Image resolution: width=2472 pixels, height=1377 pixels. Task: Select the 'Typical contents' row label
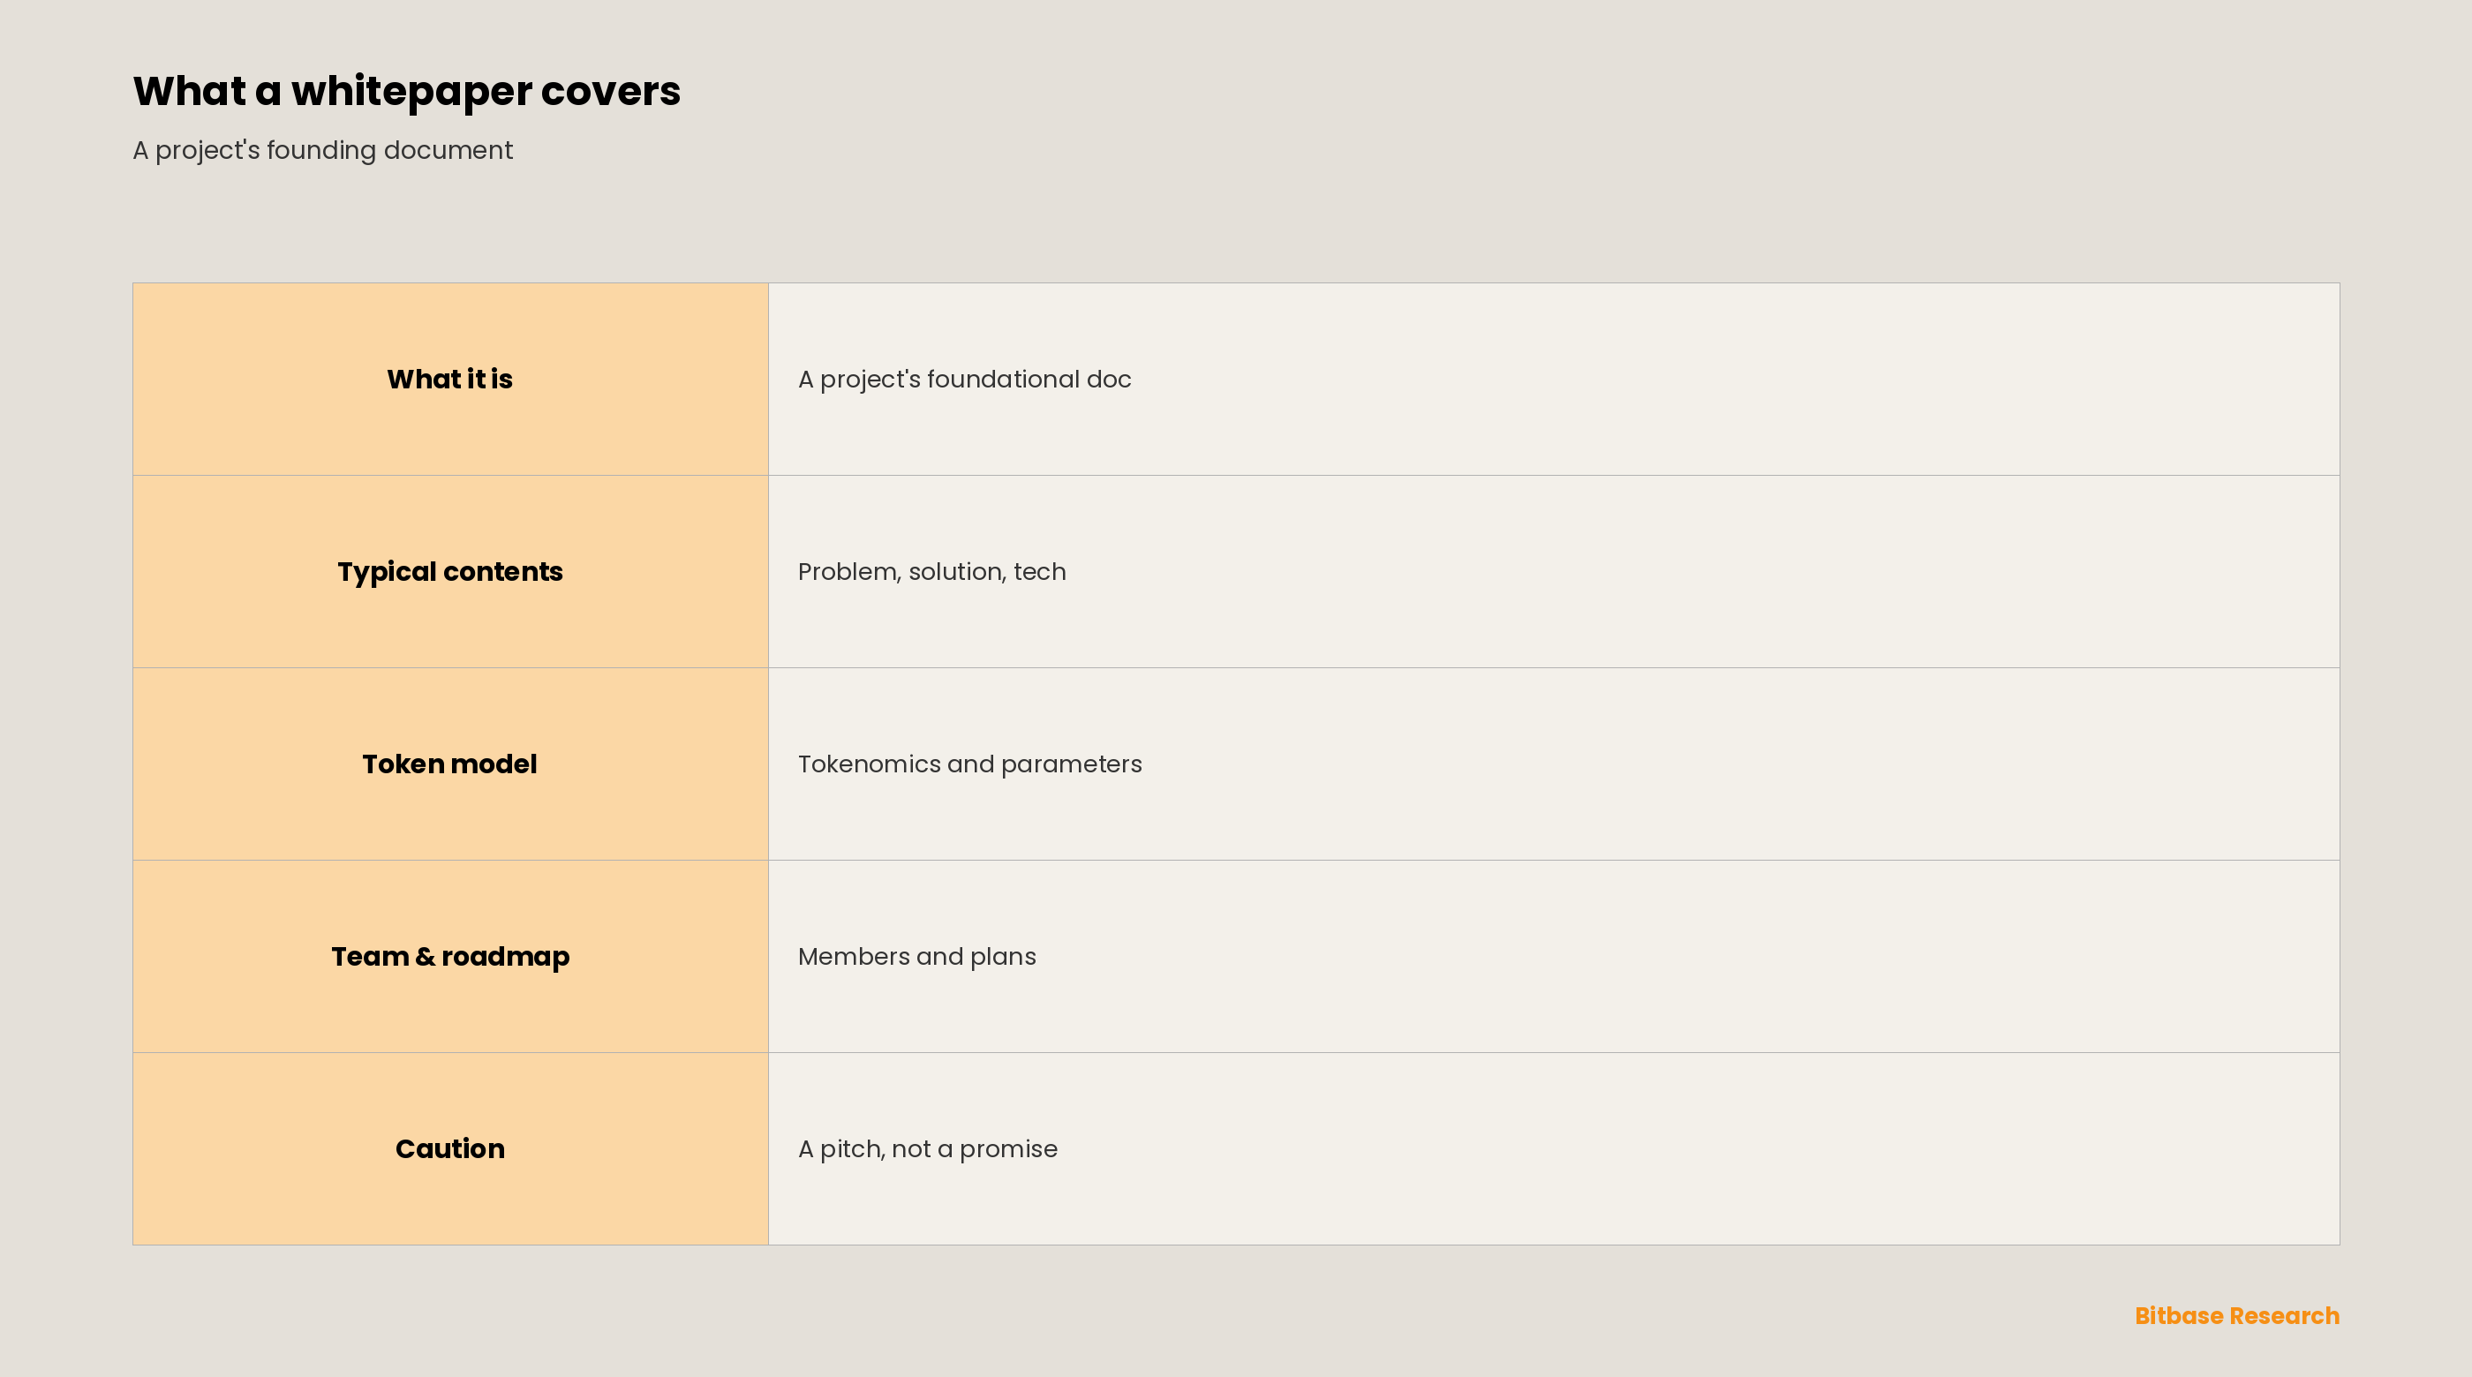[450, 572]
